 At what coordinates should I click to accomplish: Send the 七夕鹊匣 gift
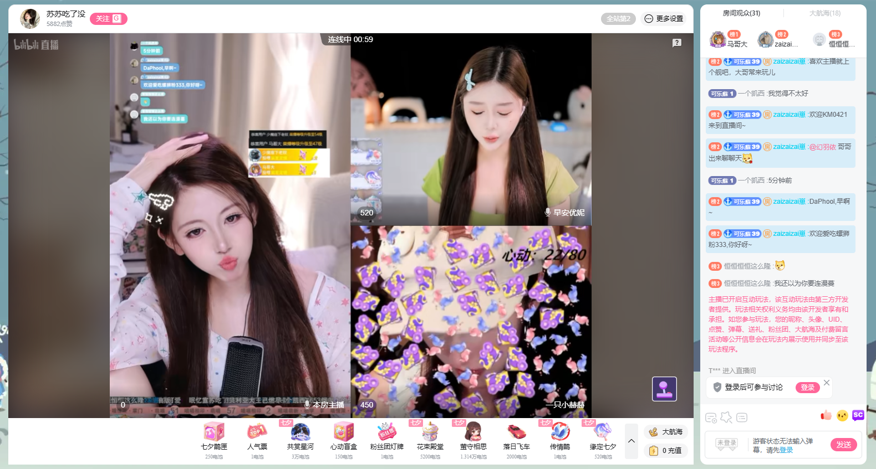tap(214, 441)
